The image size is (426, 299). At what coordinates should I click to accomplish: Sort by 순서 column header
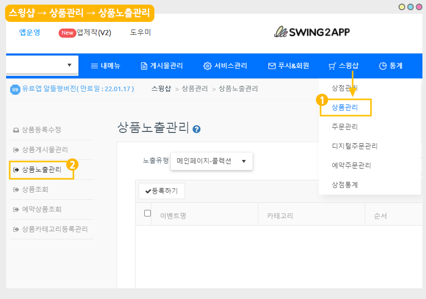[x=380, y=216]
